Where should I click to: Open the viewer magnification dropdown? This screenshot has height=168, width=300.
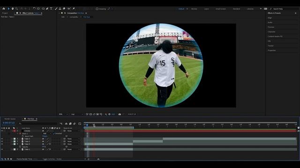[x=63, y=114]
